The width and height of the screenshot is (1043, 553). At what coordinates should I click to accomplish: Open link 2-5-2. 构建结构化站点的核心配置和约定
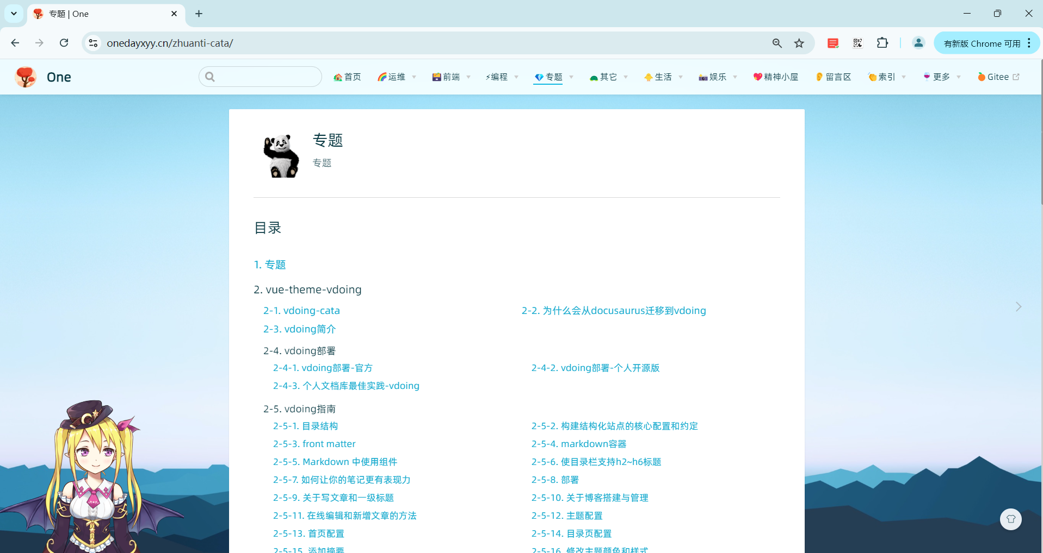614,426
